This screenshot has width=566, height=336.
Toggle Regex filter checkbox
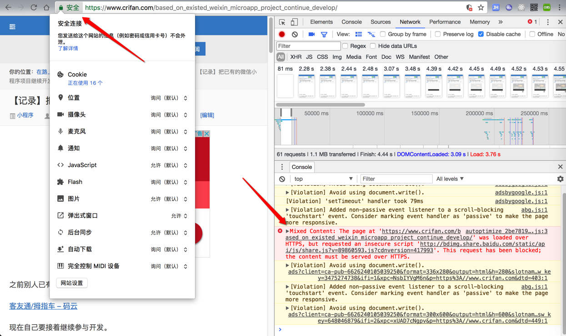coord(345,46)
